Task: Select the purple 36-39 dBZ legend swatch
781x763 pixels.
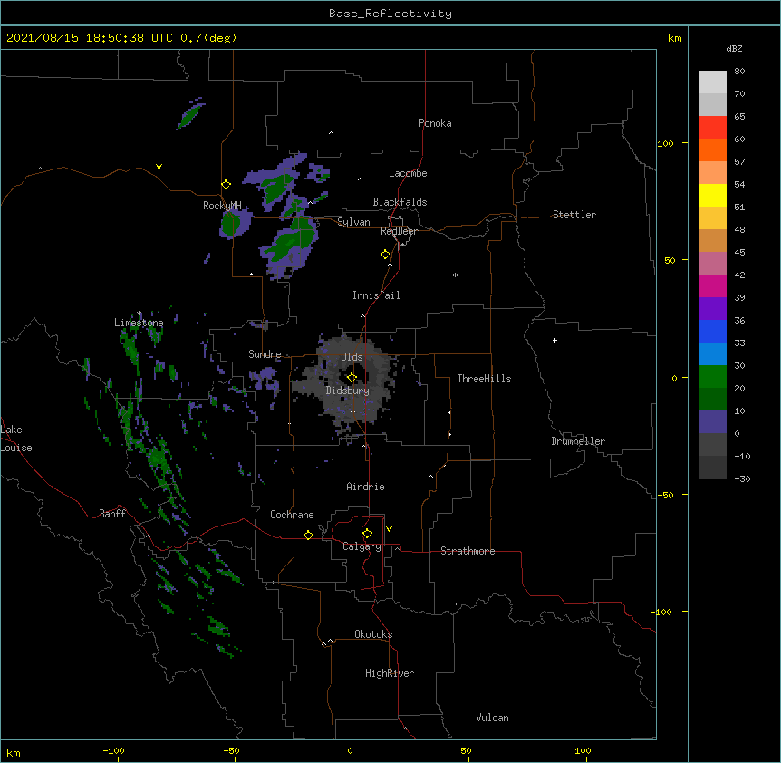Action: pos(712,309)
